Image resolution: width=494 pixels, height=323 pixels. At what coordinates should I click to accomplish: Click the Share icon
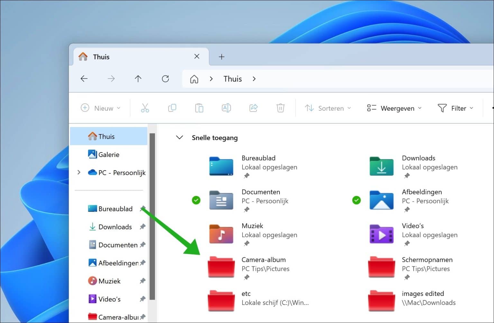coord(253,108)
